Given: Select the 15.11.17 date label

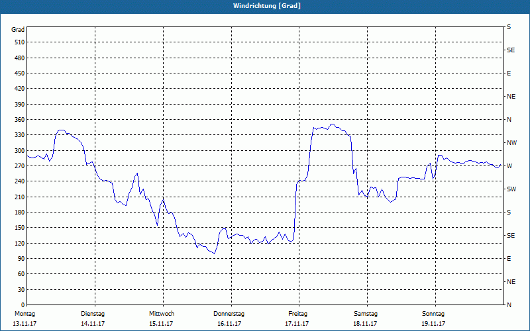Looking at the screenshot, I should pos(161,324).
